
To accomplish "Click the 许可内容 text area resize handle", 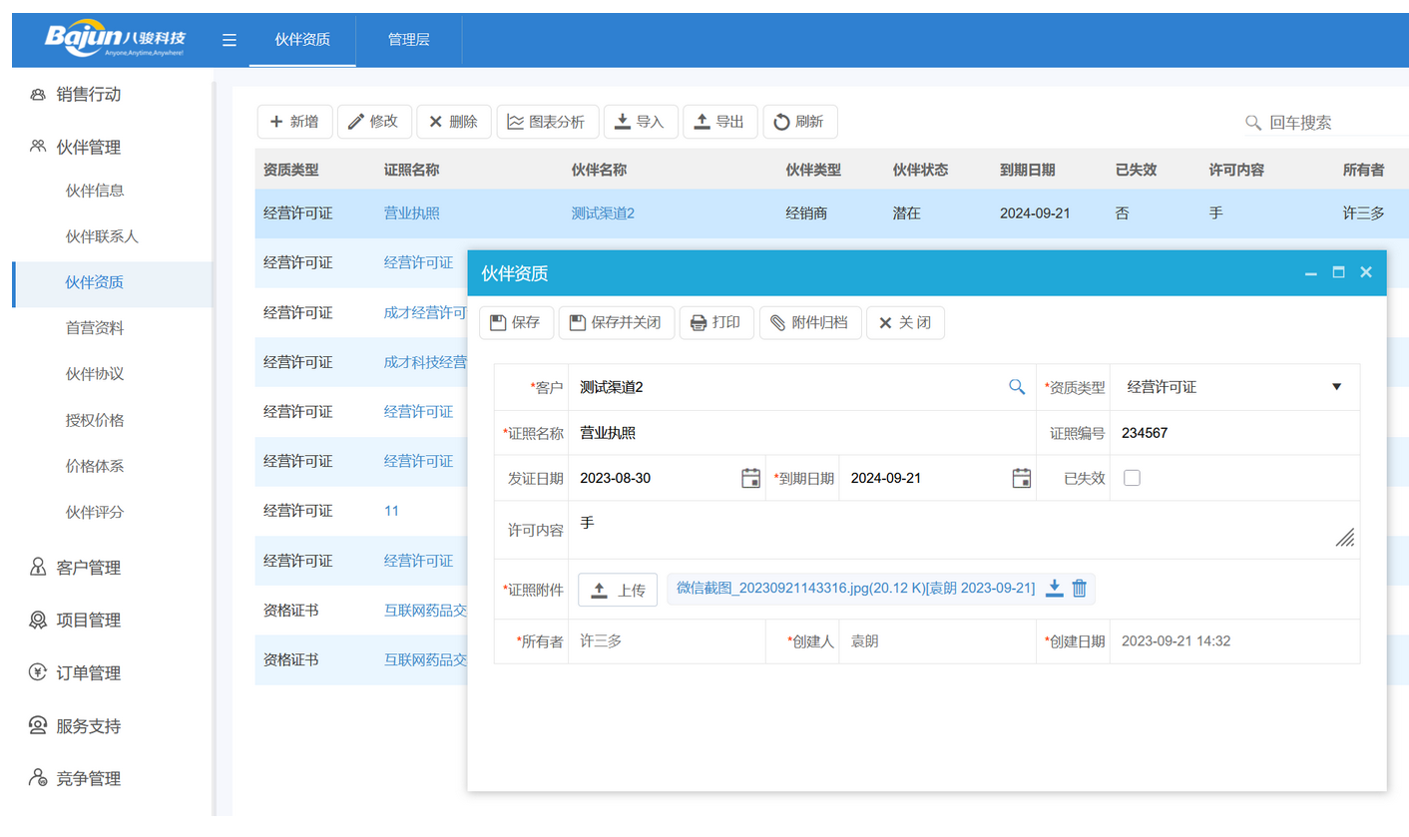I will coord(1344,538).
